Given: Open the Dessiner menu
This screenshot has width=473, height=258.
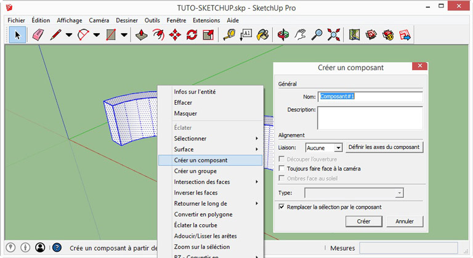Looking at the screenshot, I should coord(127,20).
